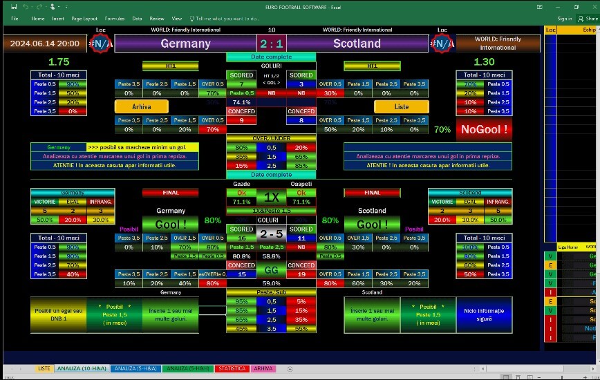The width and height of the screenshot is (600, 380).
Task: Open the Formulas ribbon tab
Action: 115,19
